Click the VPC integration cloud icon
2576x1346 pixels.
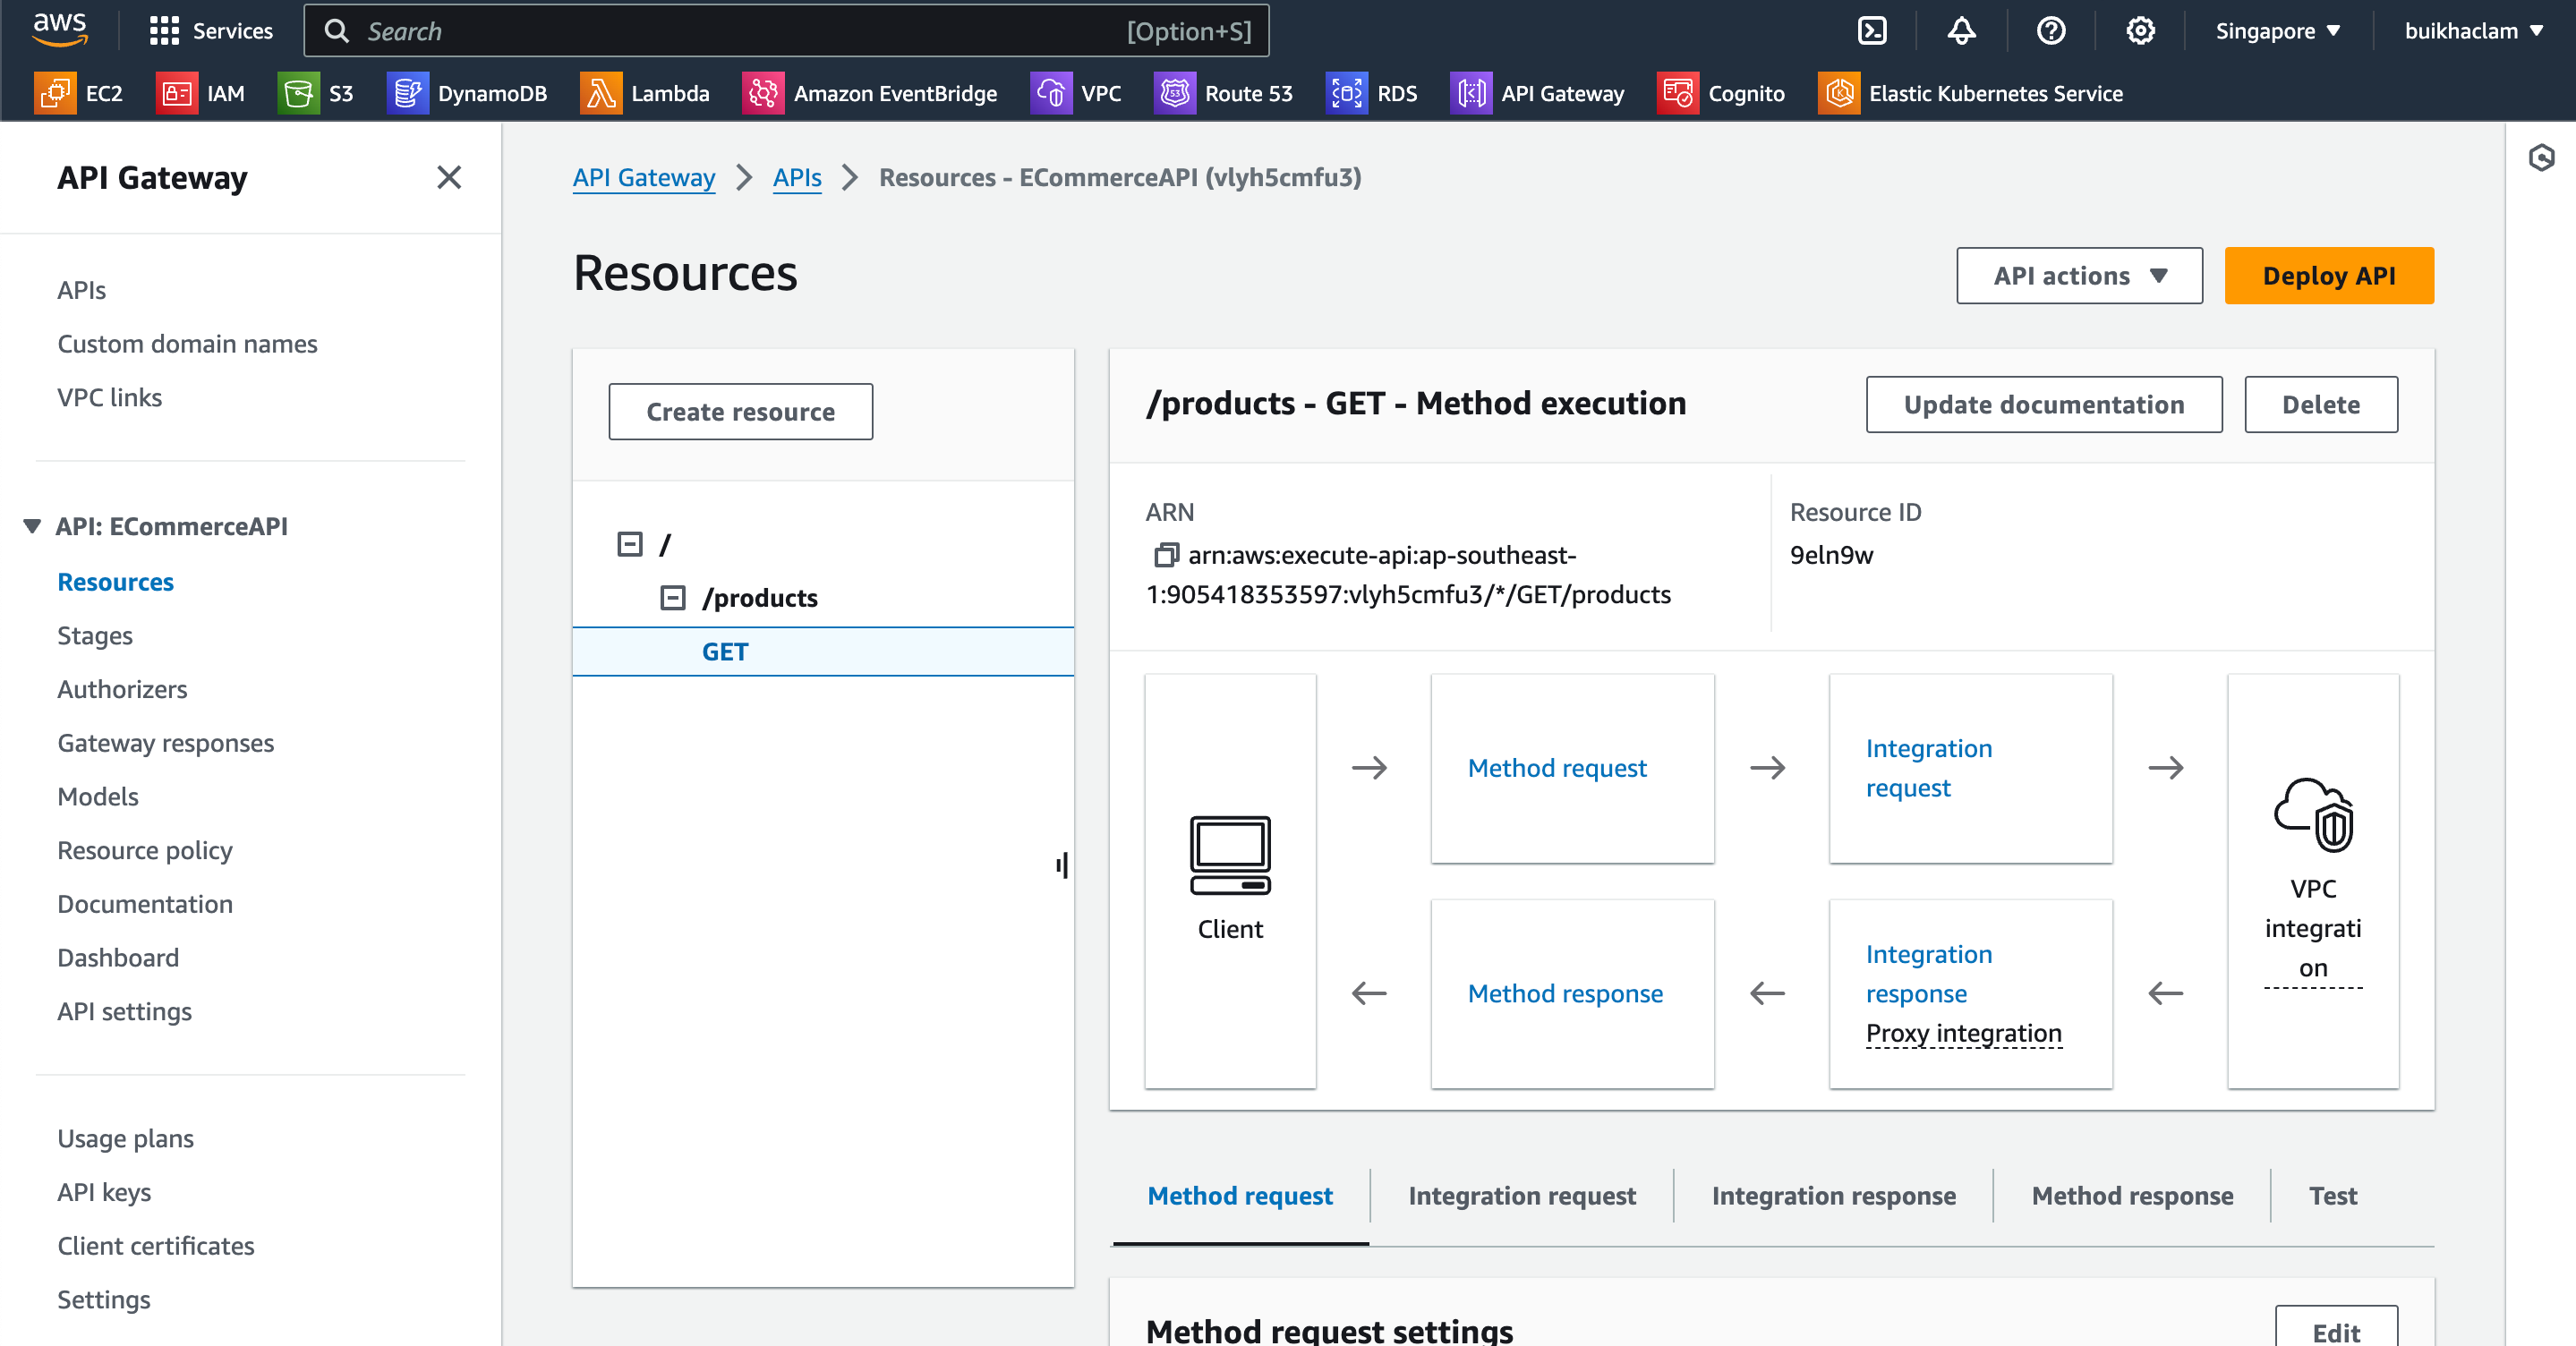2313,815
